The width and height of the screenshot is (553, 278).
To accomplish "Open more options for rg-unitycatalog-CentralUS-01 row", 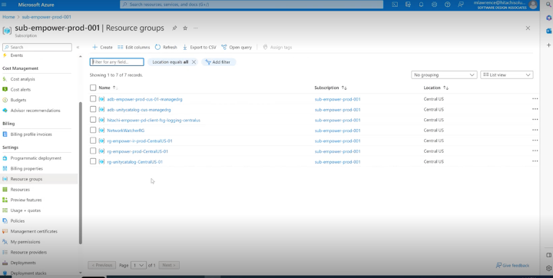I will point(535,161).
